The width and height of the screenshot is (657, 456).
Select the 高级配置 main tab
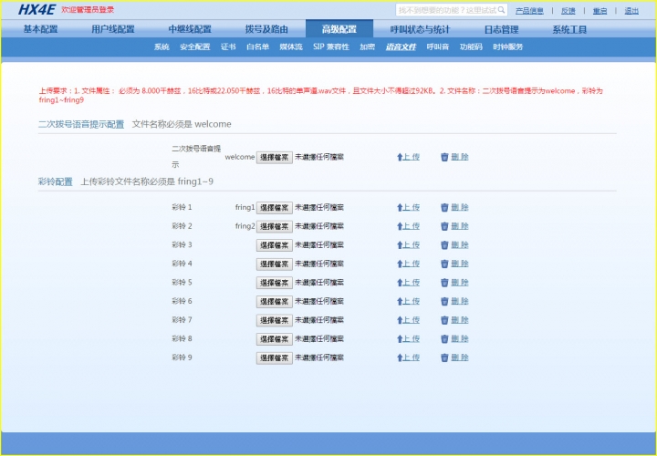339,29
